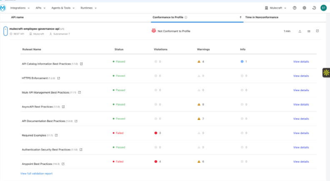This screenshot has height=181, width=330.
Task: Open the APIs menu
Action: tap(41, 8)
